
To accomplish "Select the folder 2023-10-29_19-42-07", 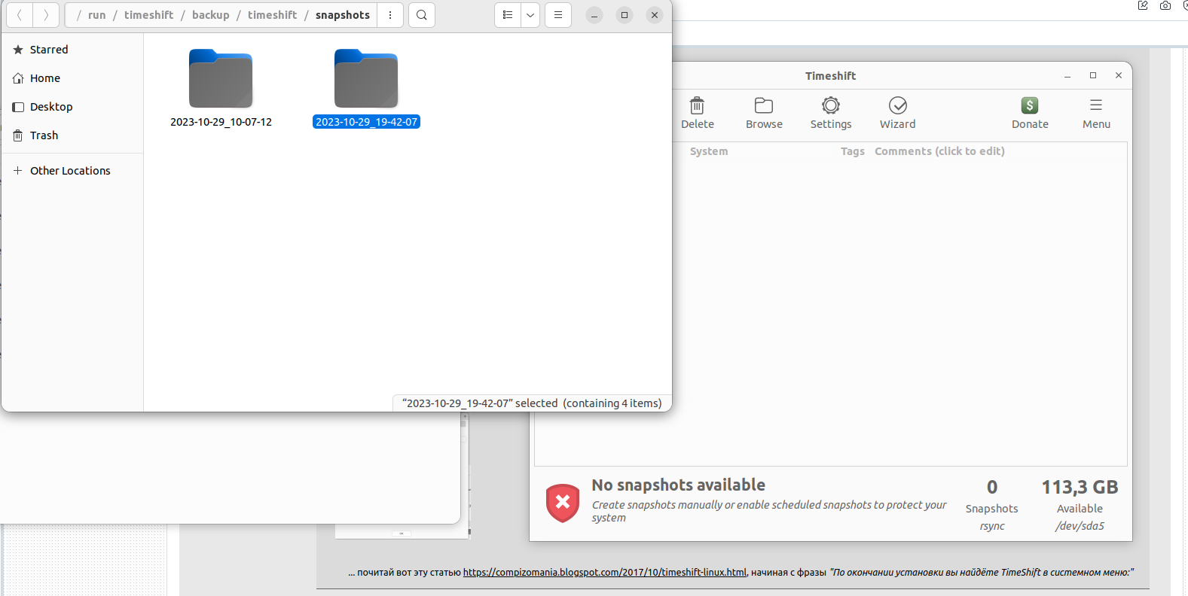I will tap(366, 89).
